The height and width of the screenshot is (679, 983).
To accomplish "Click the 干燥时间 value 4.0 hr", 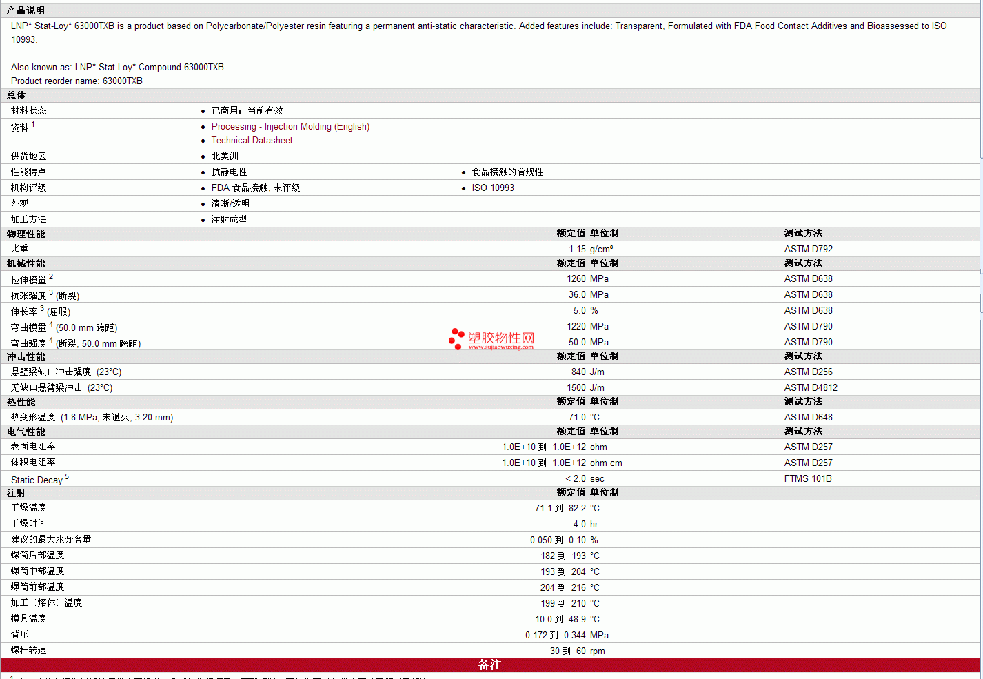I will tap(585, 525).
